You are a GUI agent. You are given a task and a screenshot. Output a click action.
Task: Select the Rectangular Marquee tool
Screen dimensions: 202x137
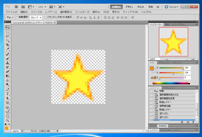(7, 32)
